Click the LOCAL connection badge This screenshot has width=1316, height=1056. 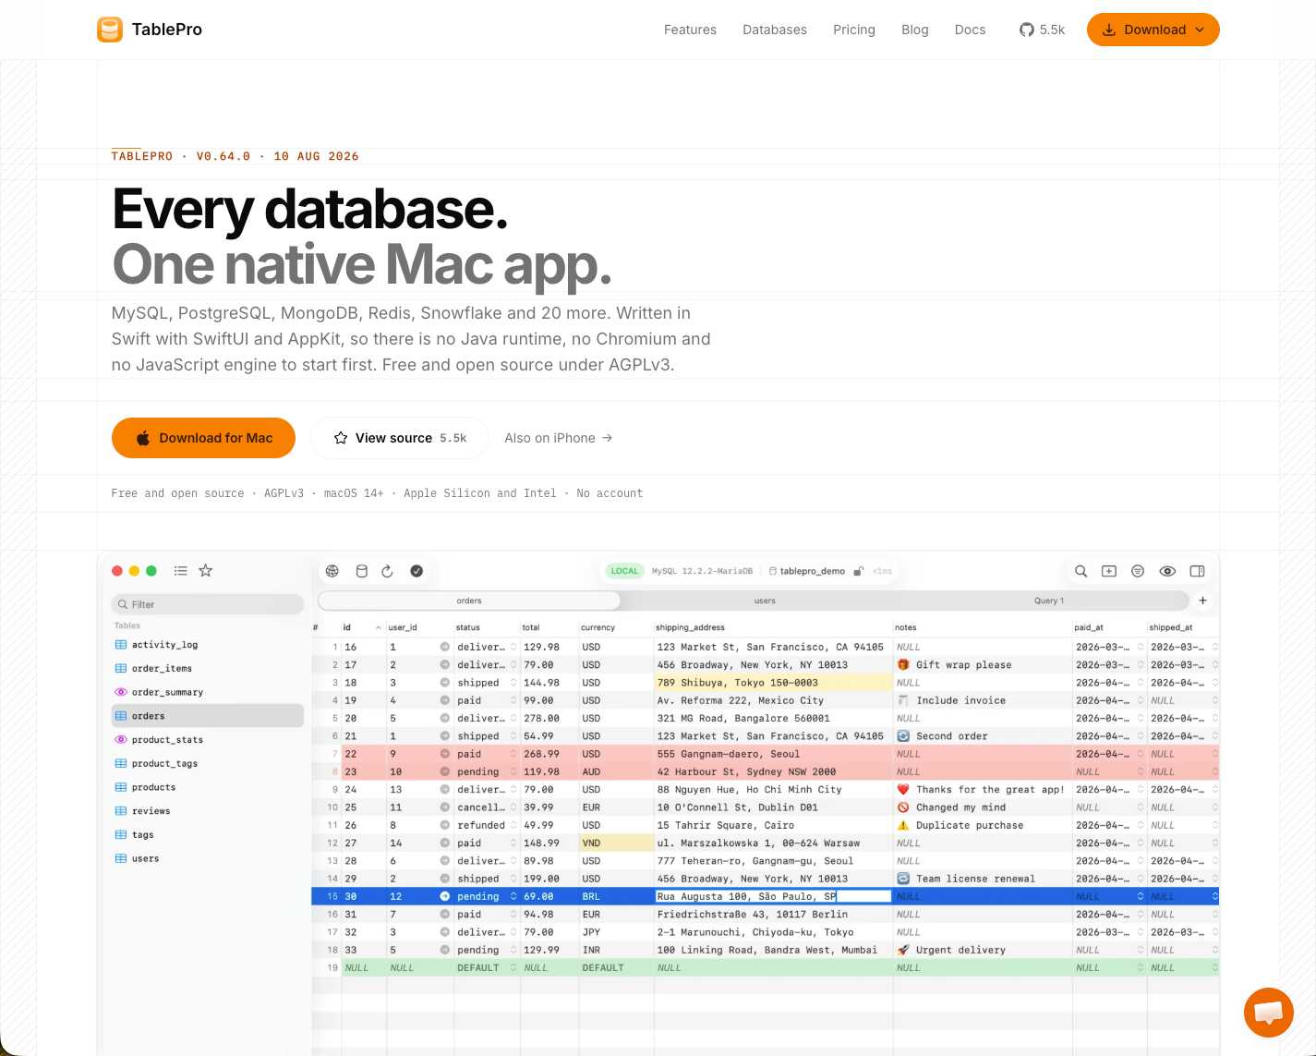tap(624, 571)
